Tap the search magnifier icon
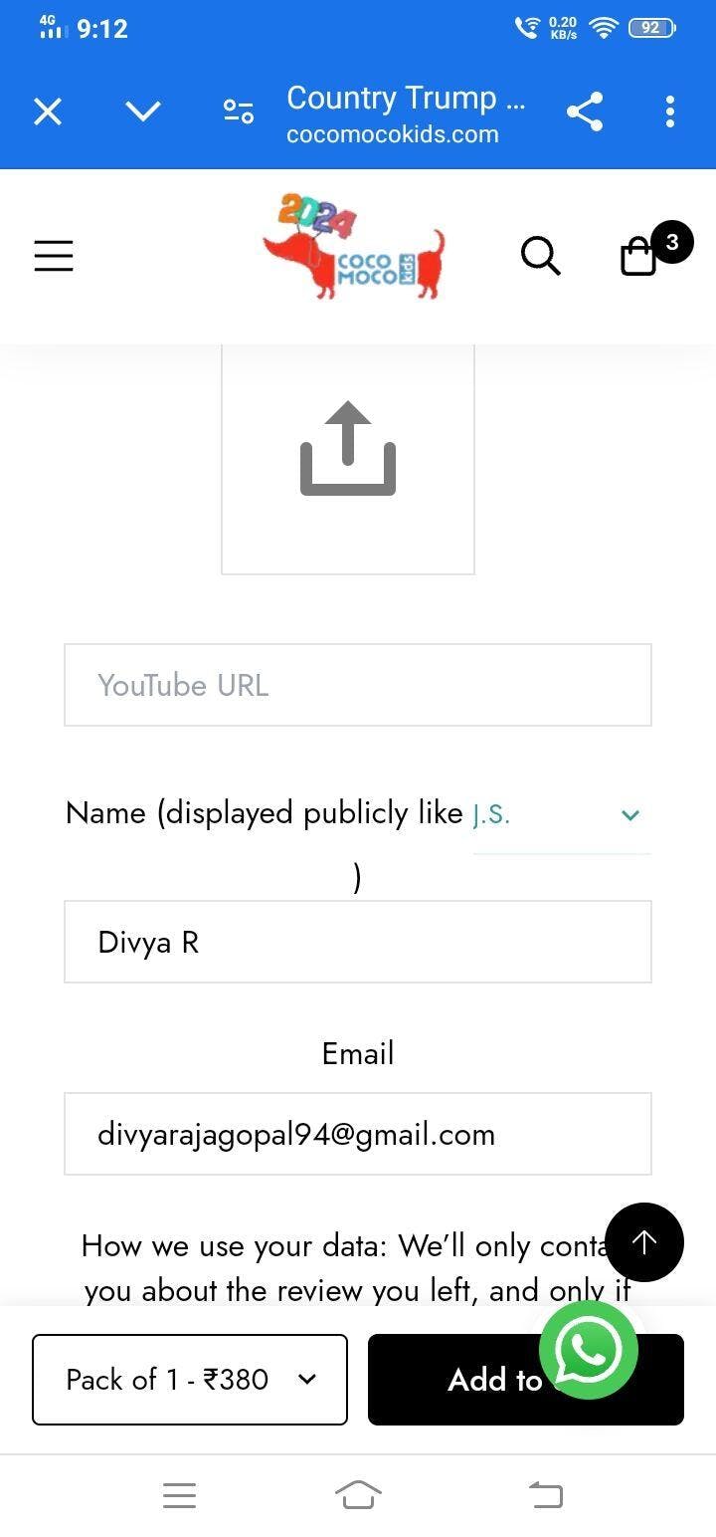Viewport: 716px width, 1537px height. click(x=541, y=256)
